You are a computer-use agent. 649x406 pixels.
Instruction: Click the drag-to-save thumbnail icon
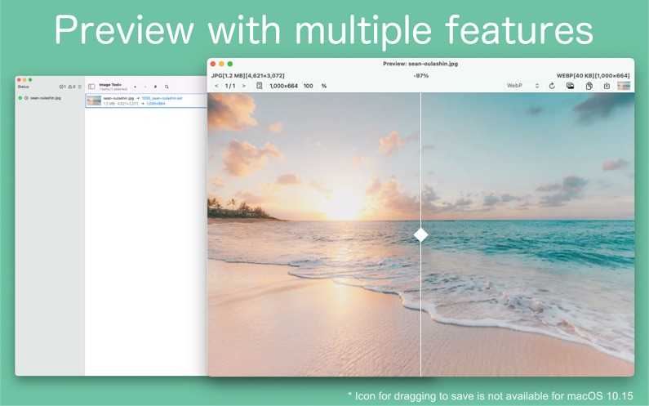click(624, 86)
